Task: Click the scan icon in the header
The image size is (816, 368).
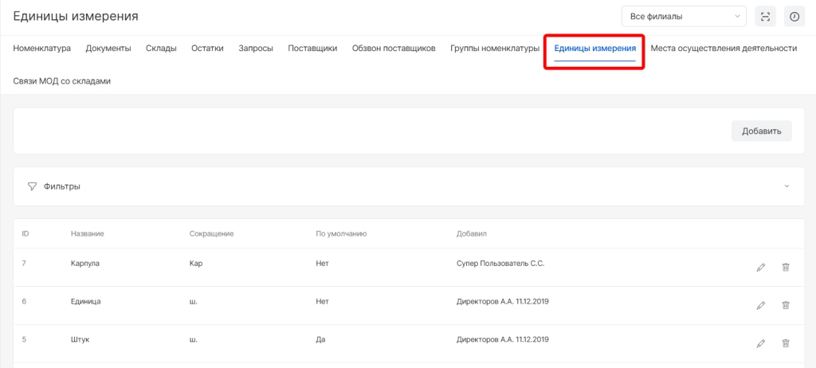Action: pyautogui.click(x=766, y=16)
